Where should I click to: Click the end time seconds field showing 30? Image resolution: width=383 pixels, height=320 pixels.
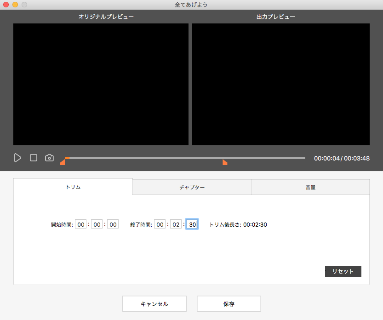[x=192, y=224]
